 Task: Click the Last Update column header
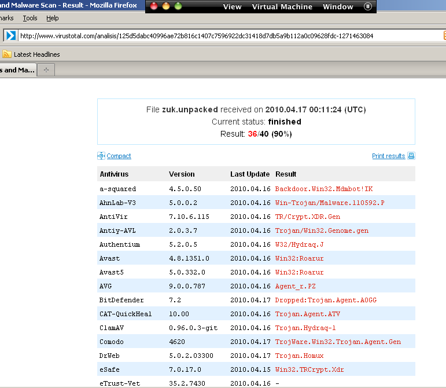(250, 174)
